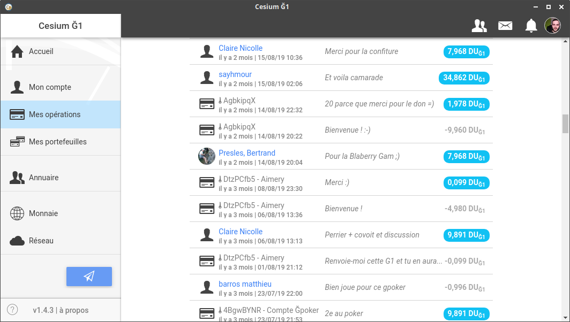Viewport: 570px width, 322px height.
Task: Click the help question mark icon
Action: (12, 310)
